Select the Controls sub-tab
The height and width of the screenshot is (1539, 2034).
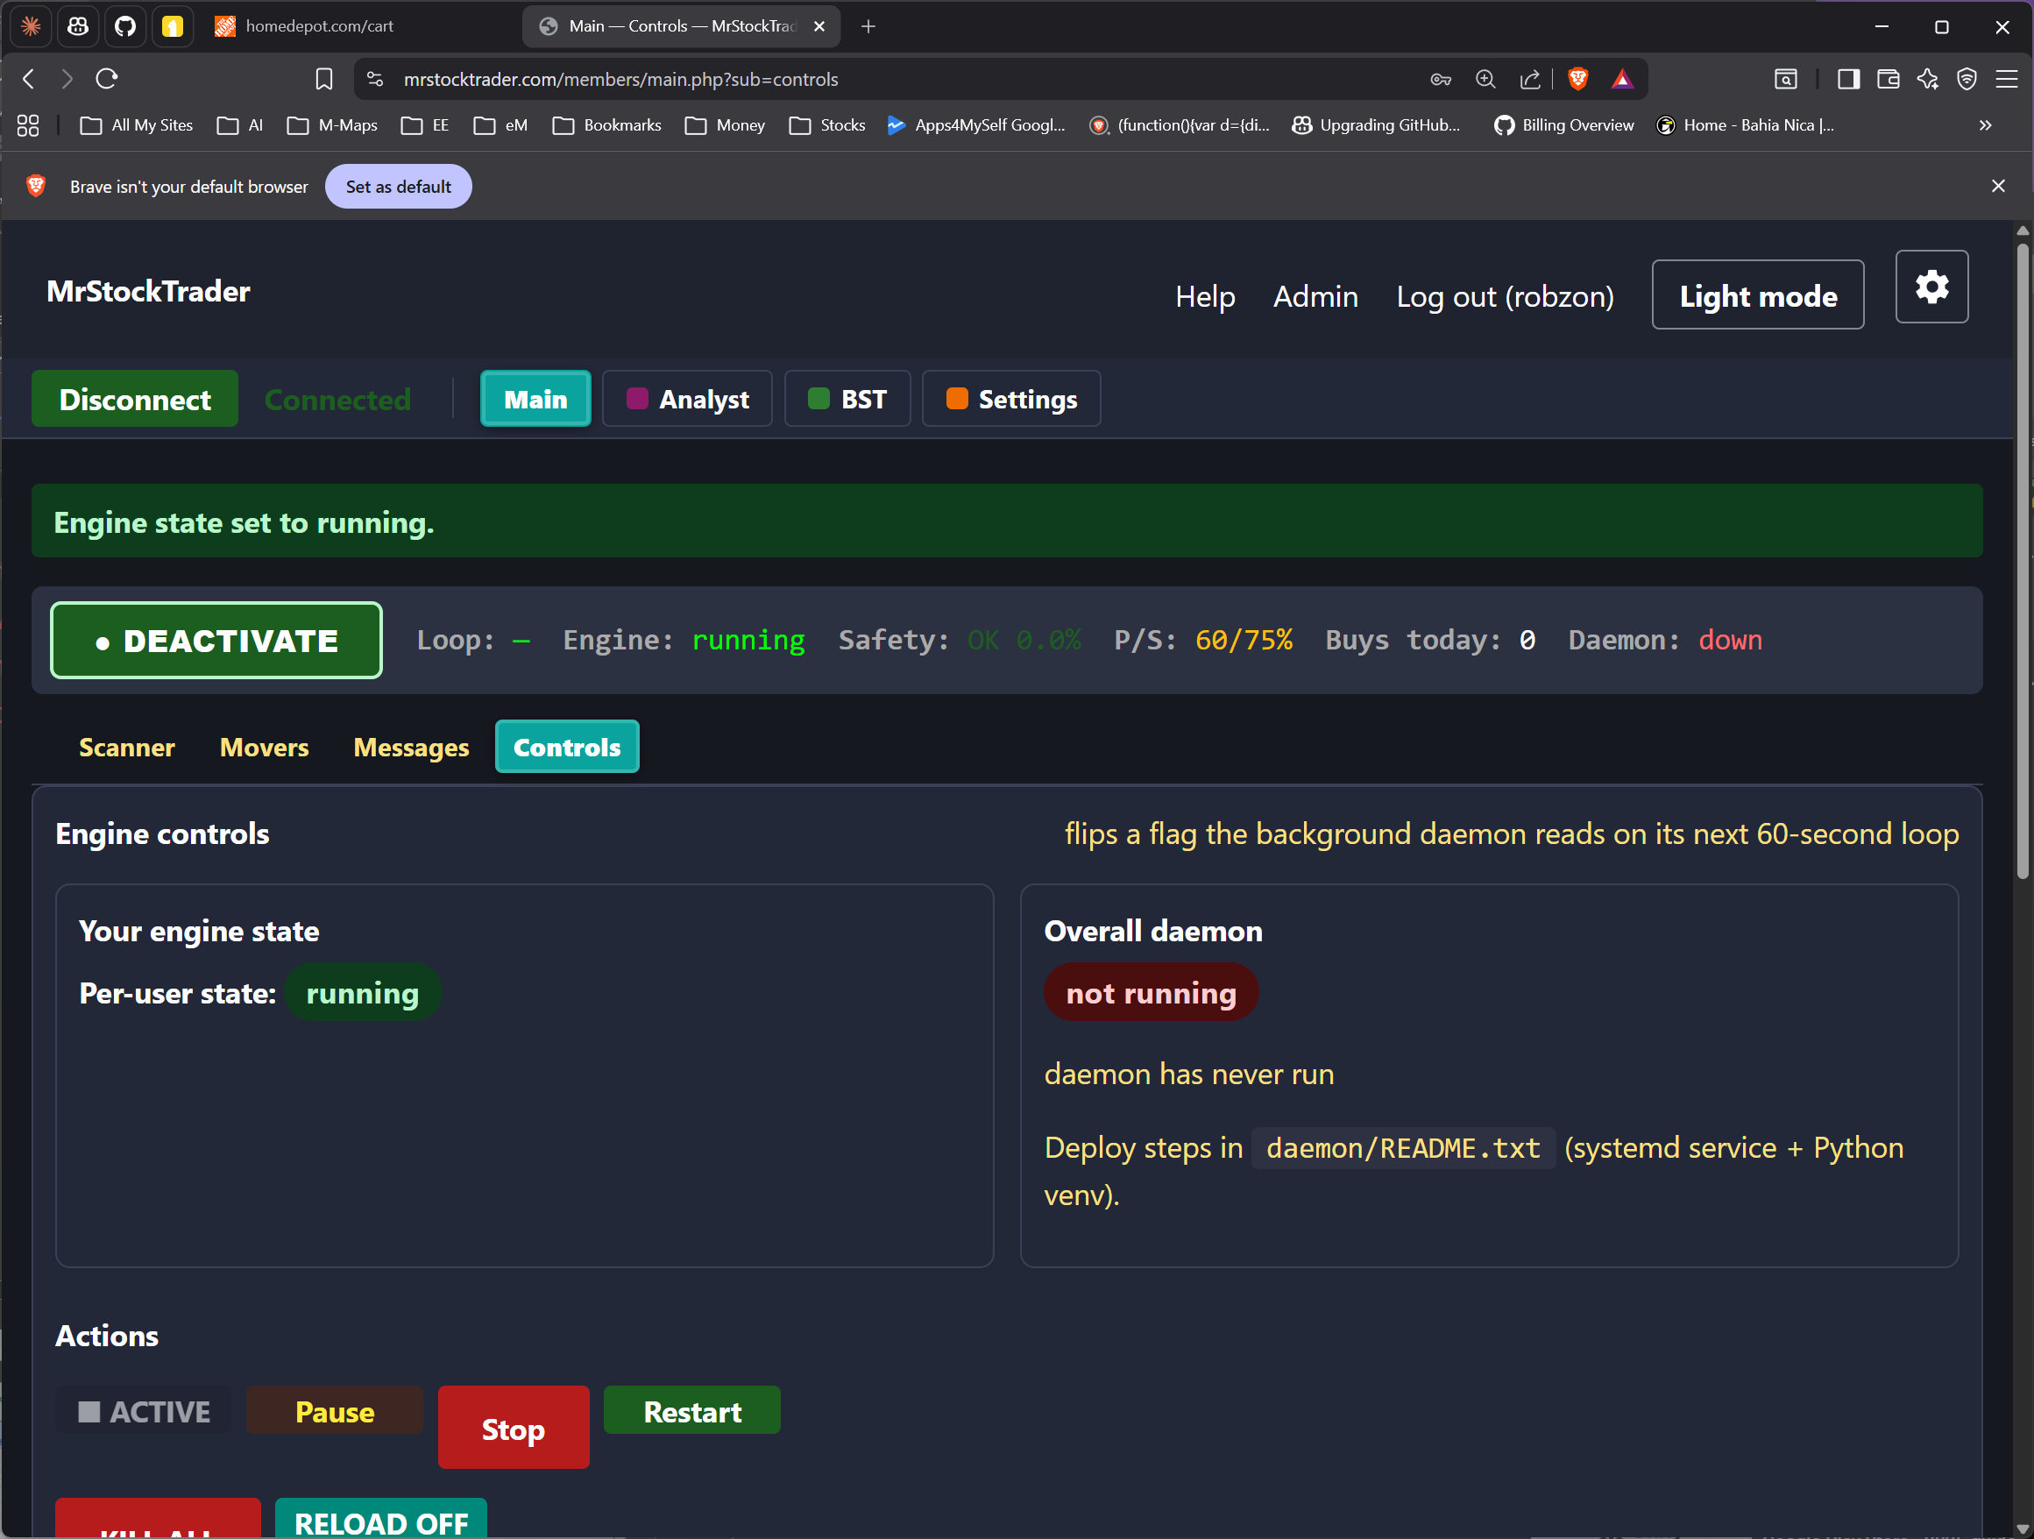[x=566, y=747]
